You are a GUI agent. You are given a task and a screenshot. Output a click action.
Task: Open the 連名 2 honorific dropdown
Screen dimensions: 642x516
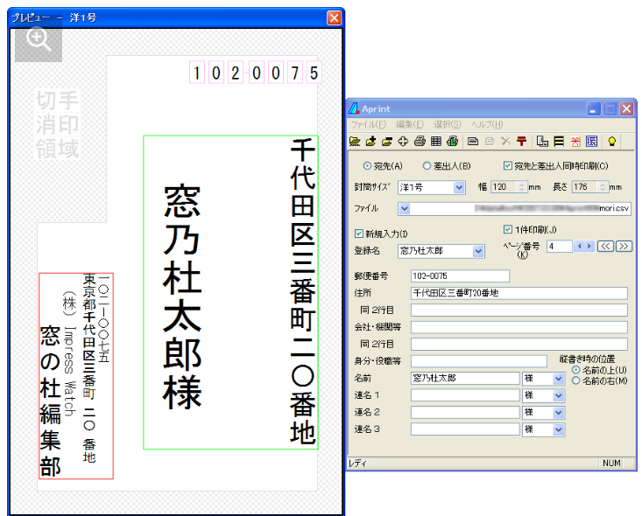[559, 413]
